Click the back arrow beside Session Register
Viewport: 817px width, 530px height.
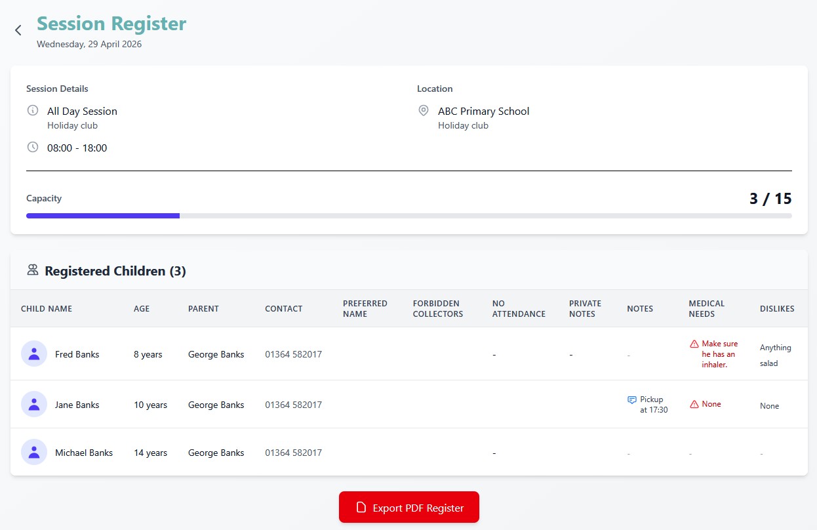(x=18, y=30)
